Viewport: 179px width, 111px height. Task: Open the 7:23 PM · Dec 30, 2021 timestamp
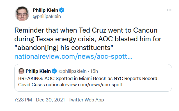coord(40,100)
